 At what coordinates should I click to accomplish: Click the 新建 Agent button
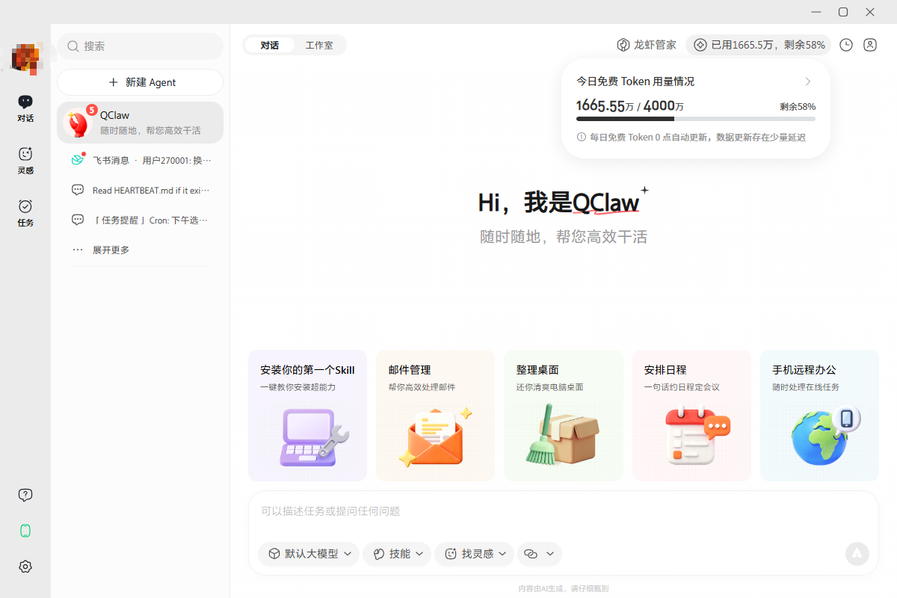(x=140, y=82)
